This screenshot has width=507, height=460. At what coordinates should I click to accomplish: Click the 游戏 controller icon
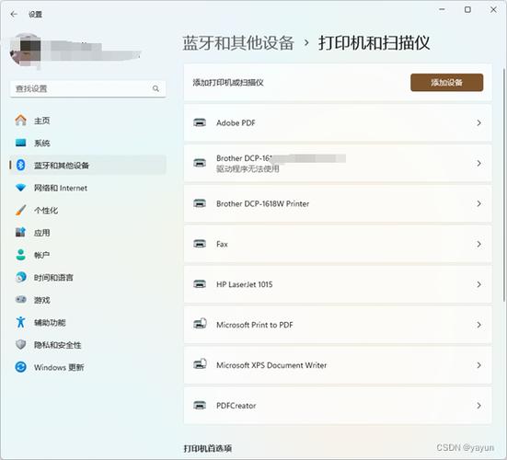[x=20, y=299]
